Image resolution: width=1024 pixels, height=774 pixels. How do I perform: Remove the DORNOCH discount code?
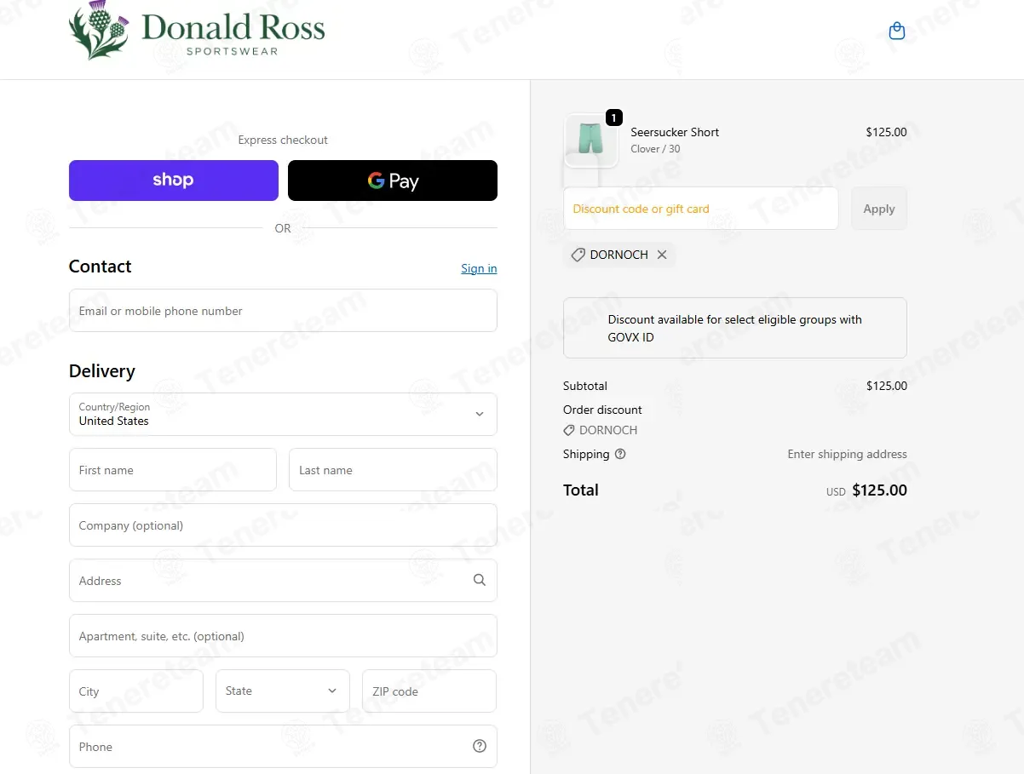[x=662, y=255]
